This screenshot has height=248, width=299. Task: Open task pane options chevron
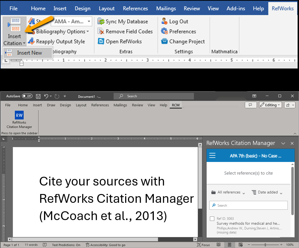point(283,143)
